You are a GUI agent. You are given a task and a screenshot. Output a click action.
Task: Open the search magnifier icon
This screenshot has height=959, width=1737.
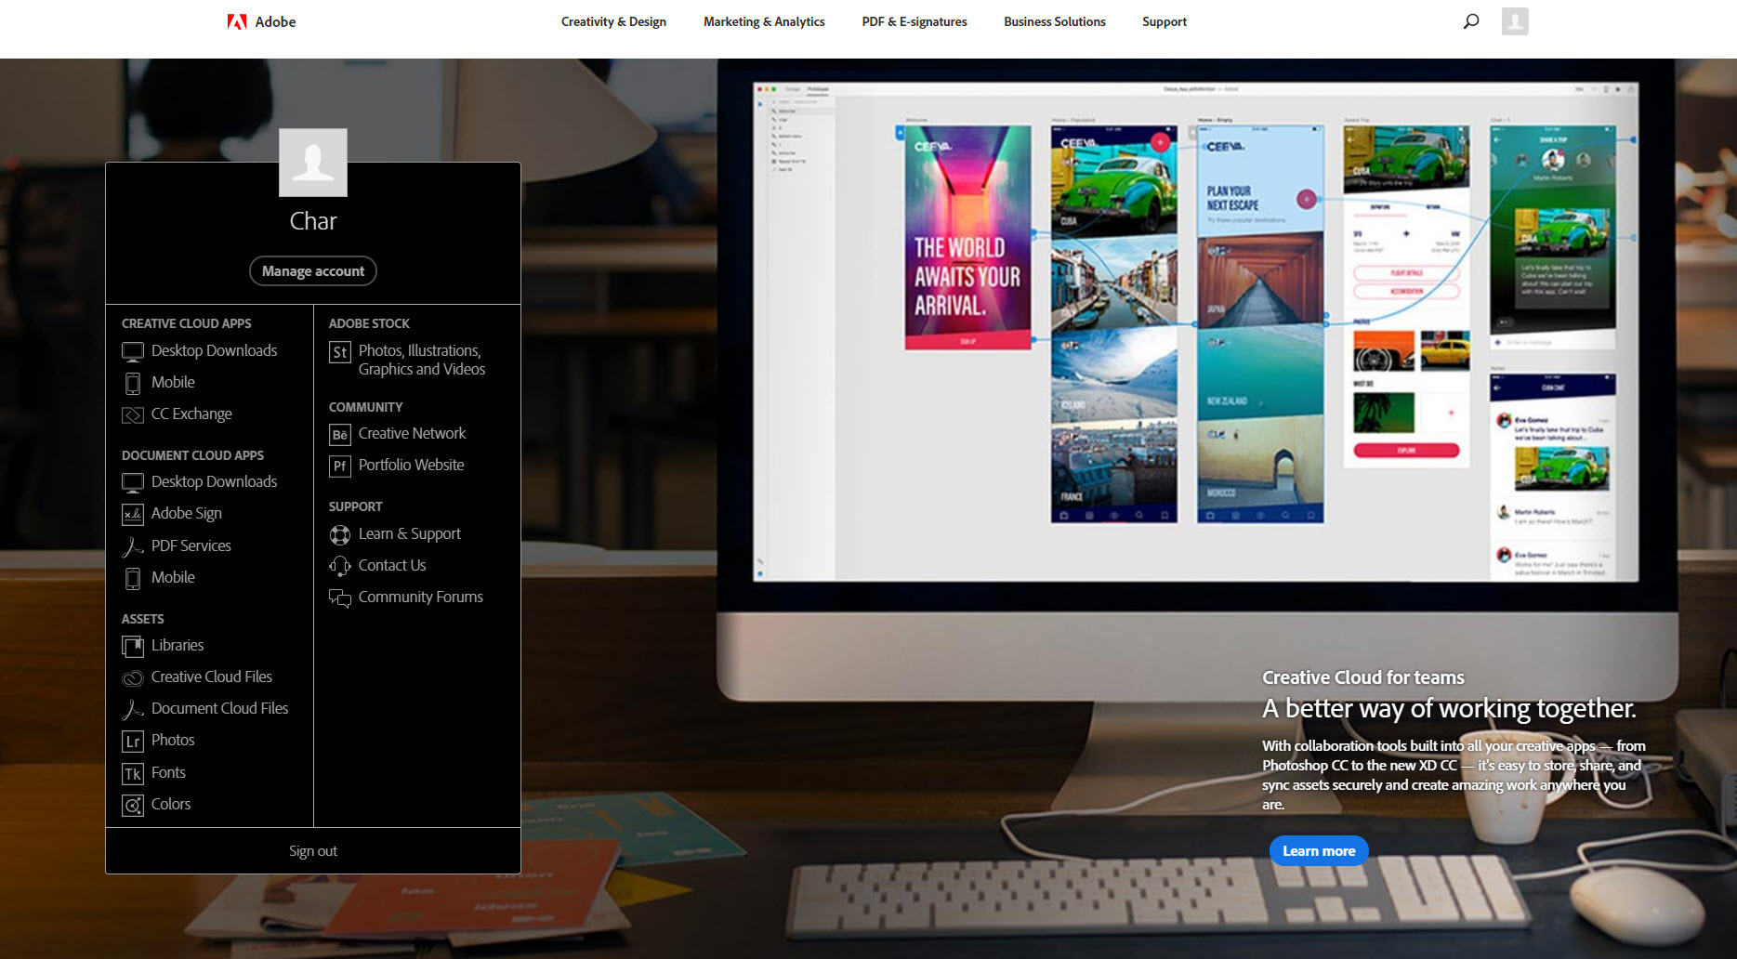click(x=1470, y=21)
